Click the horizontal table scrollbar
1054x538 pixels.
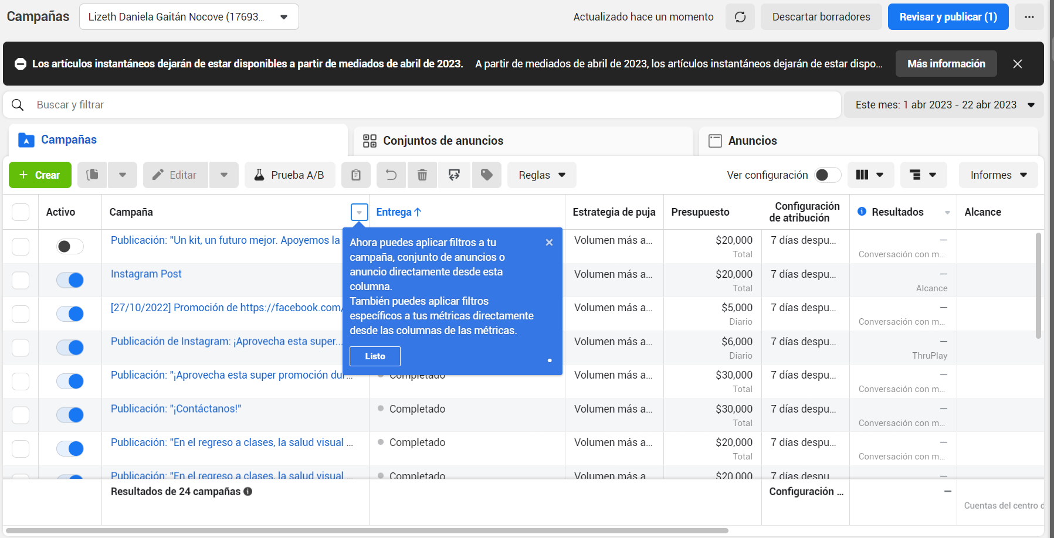pyautogui.click(x=367, y=530)
